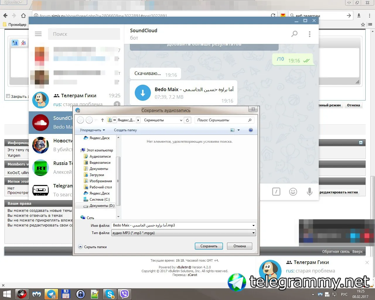Image resolution: width=375 pixels, height=300 pixels.
Task: Open the bot commands slash icon
Action: (276, 192)
